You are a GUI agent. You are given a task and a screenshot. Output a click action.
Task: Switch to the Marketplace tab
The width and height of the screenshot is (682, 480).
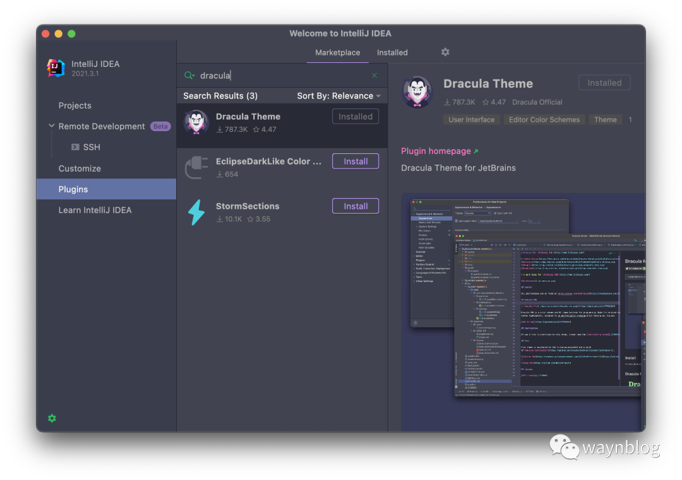point(337,52)
